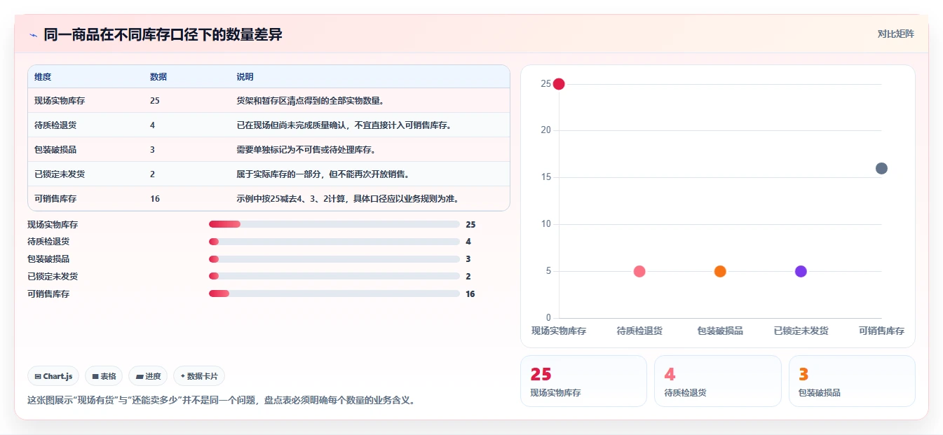This screenshot has height=435, width=943.
Task: Click the 已锁定未发货 x-axis label
Action: 801,331
